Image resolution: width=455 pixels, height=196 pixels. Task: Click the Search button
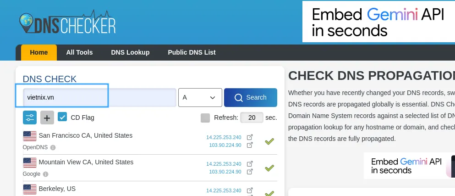(x=251, y=97)
